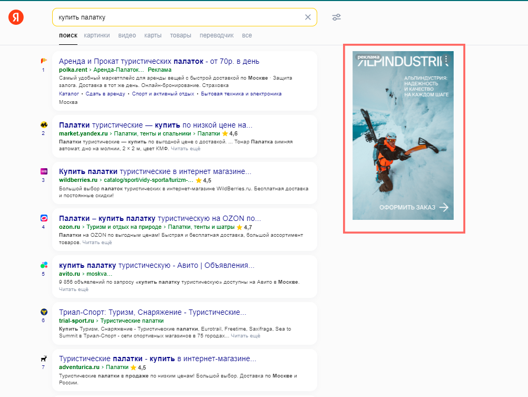Open the ozon.ru domain link
528x397 pixels.
(70, 227)
